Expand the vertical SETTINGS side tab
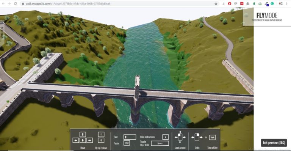The width and height of the screenshot is (291, 151). [x=2, y=33]
